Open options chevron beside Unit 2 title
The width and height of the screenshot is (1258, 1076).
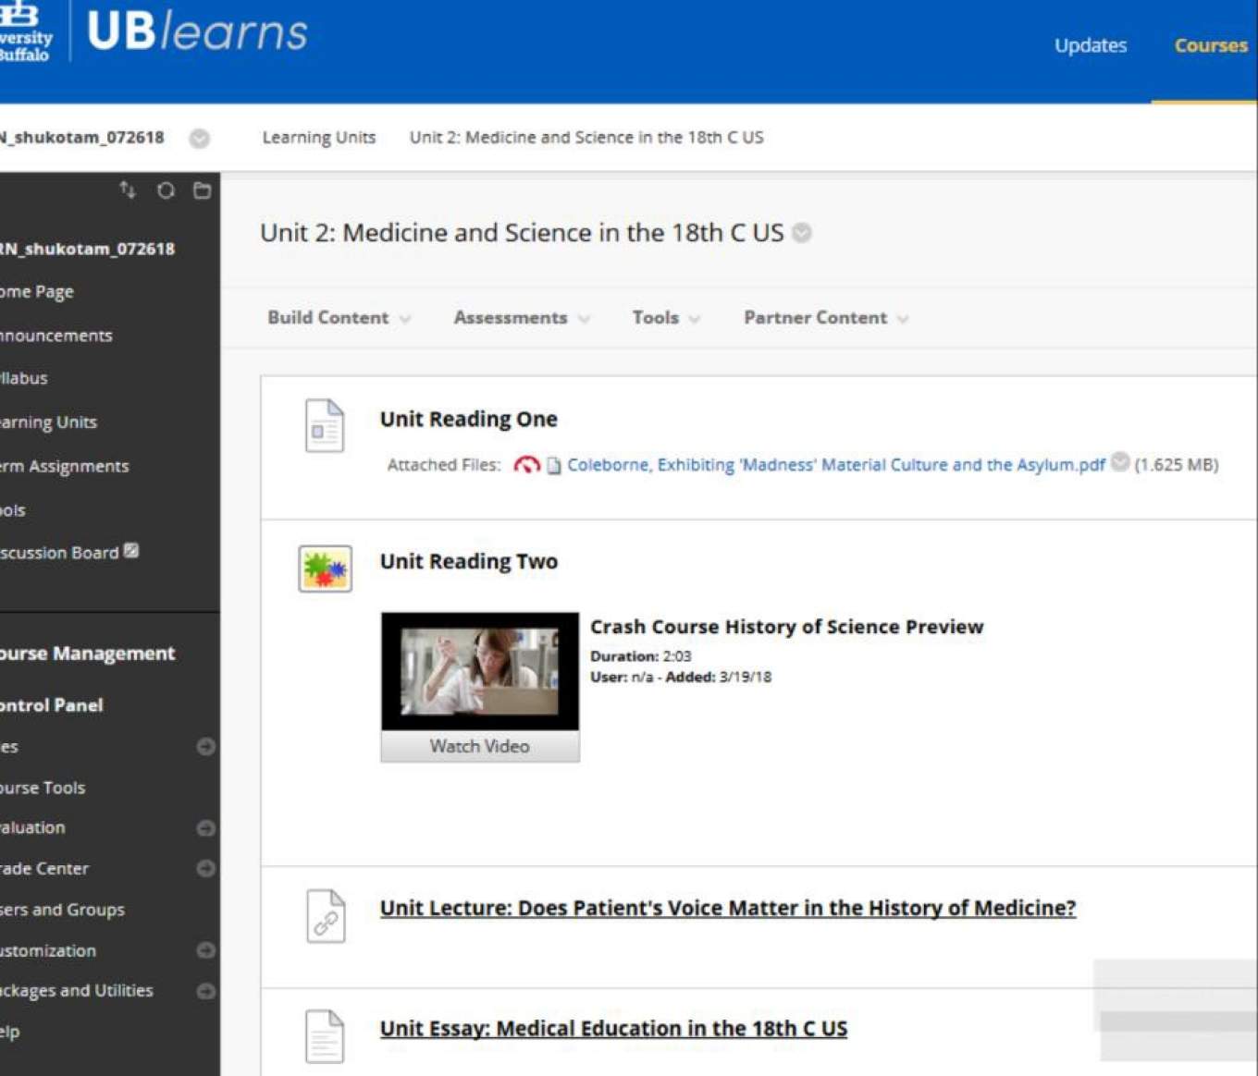point(802,233)
